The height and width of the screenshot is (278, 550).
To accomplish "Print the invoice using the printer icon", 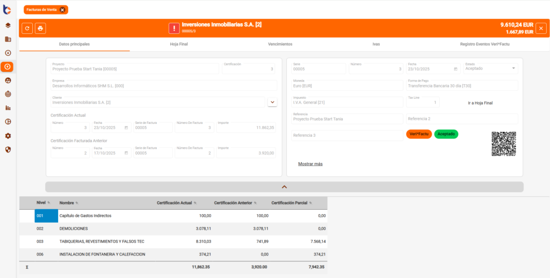I will click(x=40, y=28).
